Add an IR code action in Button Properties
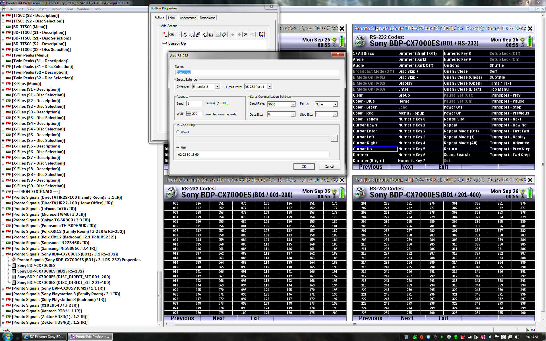Screen dimensions: 546x341 click(165, 34)
